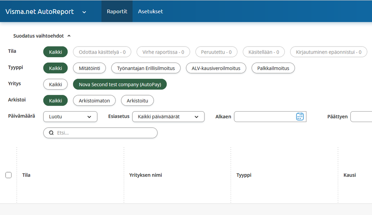The image size is (372, 215).
Task: Select Kaikki under the Yritys filter
Action: (x=55, y=84)
